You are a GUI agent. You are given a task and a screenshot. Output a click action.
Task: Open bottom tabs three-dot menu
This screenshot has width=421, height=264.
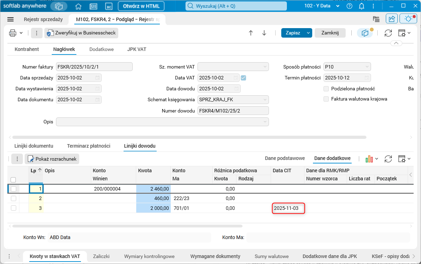pyautogui.click(x=9, y=256)
